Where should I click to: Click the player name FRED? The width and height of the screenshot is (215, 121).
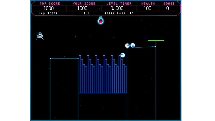85,13
